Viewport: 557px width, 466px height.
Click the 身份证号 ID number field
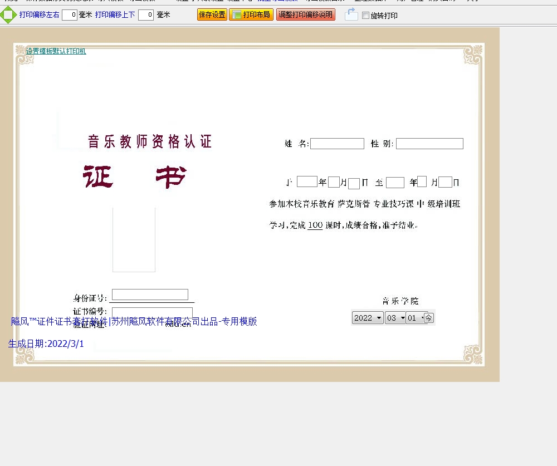click(150, 295)
